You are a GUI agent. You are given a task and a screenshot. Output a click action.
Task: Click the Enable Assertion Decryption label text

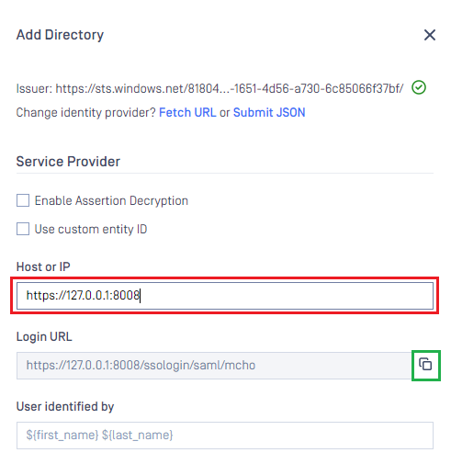click(x=111, y=201)
